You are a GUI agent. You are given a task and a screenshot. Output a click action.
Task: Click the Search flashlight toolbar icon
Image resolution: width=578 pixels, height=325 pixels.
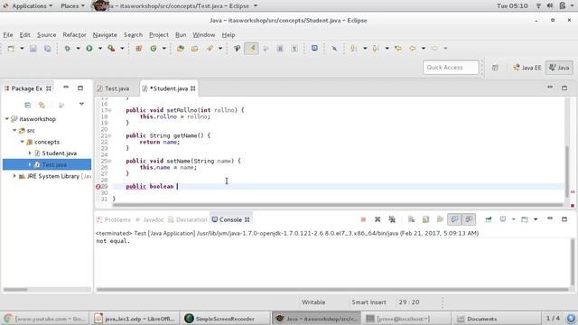tap(210, 48)
